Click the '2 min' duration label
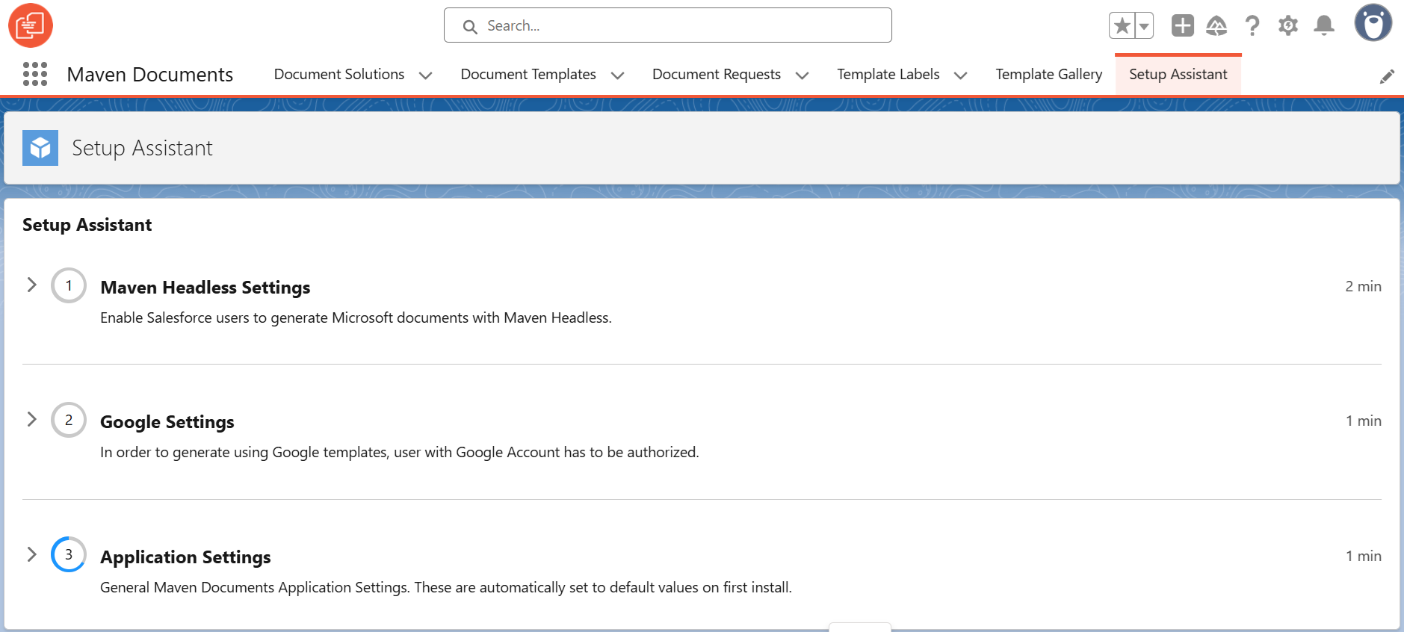Viewport: 1404px width, 632px height. (1364, 286)
